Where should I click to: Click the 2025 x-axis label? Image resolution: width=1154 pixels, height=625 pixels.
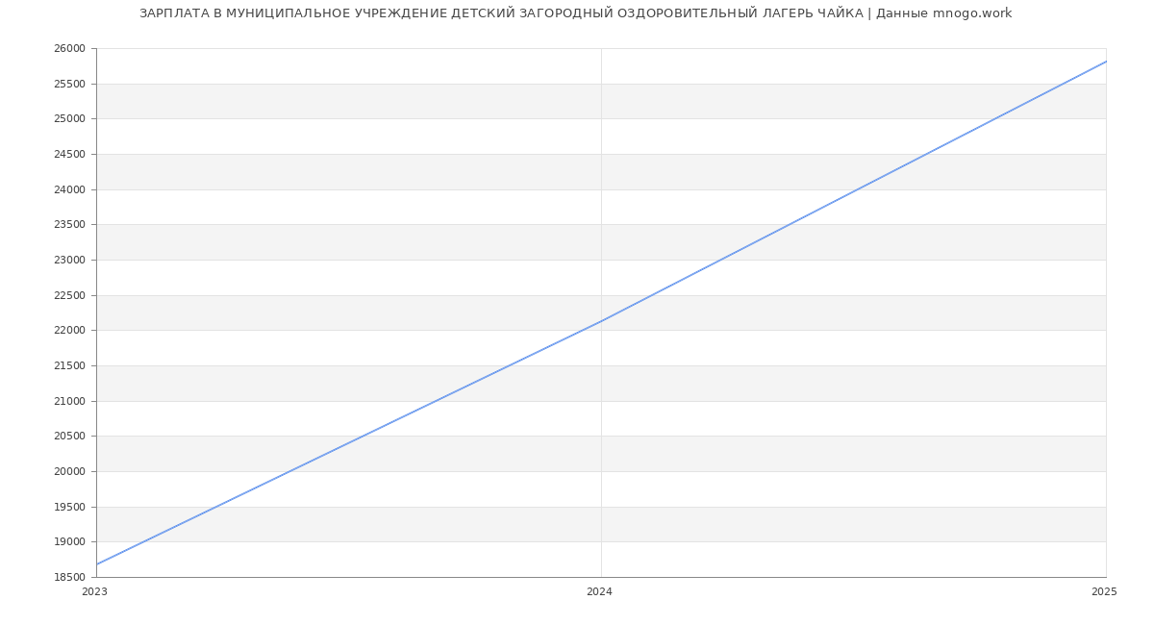[1104, 591]
